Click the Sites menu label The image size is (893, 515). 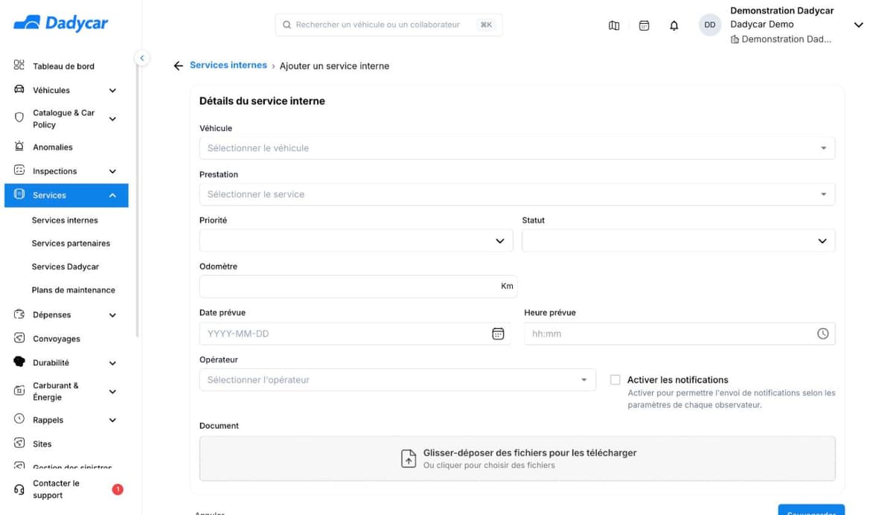(42, 444)
